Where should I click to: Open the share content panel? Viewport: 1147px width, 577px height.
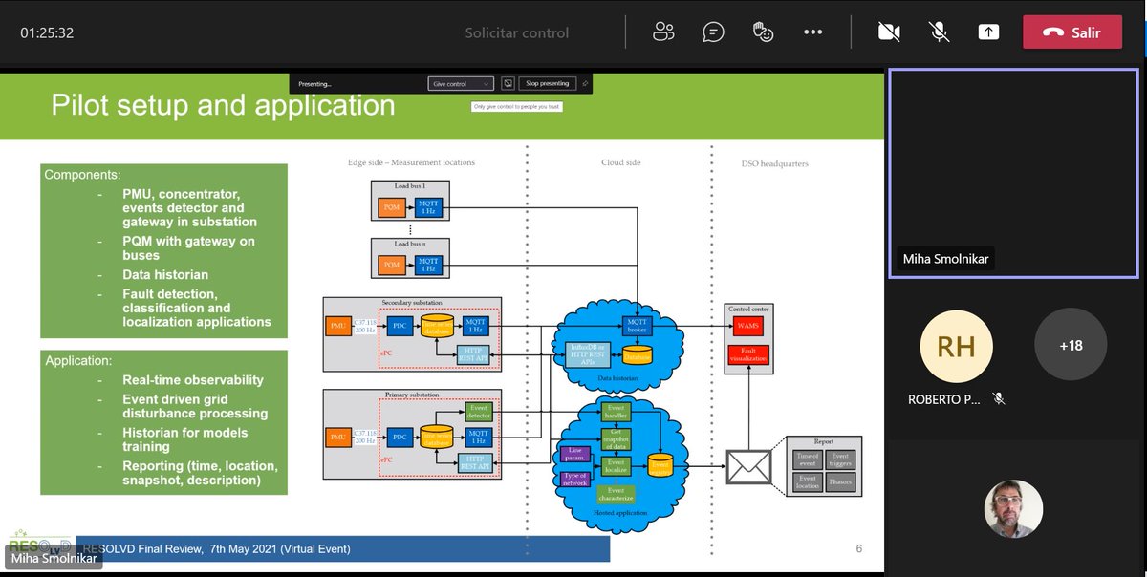[x=988, y=32]
